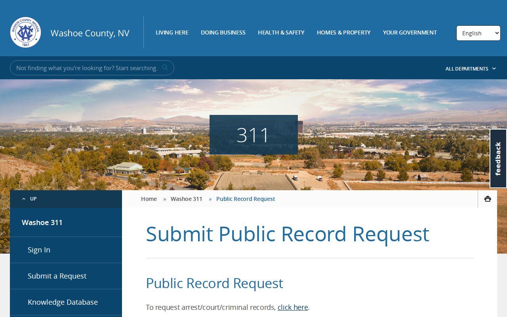Click the Washoe County seal logo

(26, 32)
